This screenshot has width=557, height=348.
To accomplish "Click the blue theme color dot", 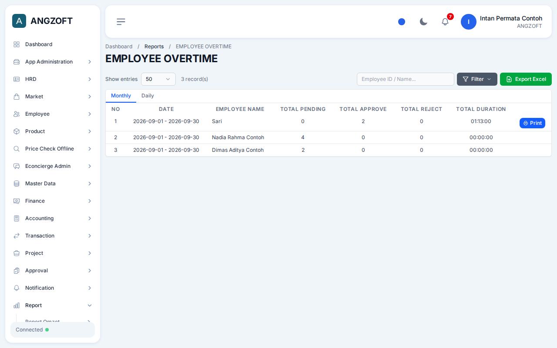I will (x=402, y=22).
